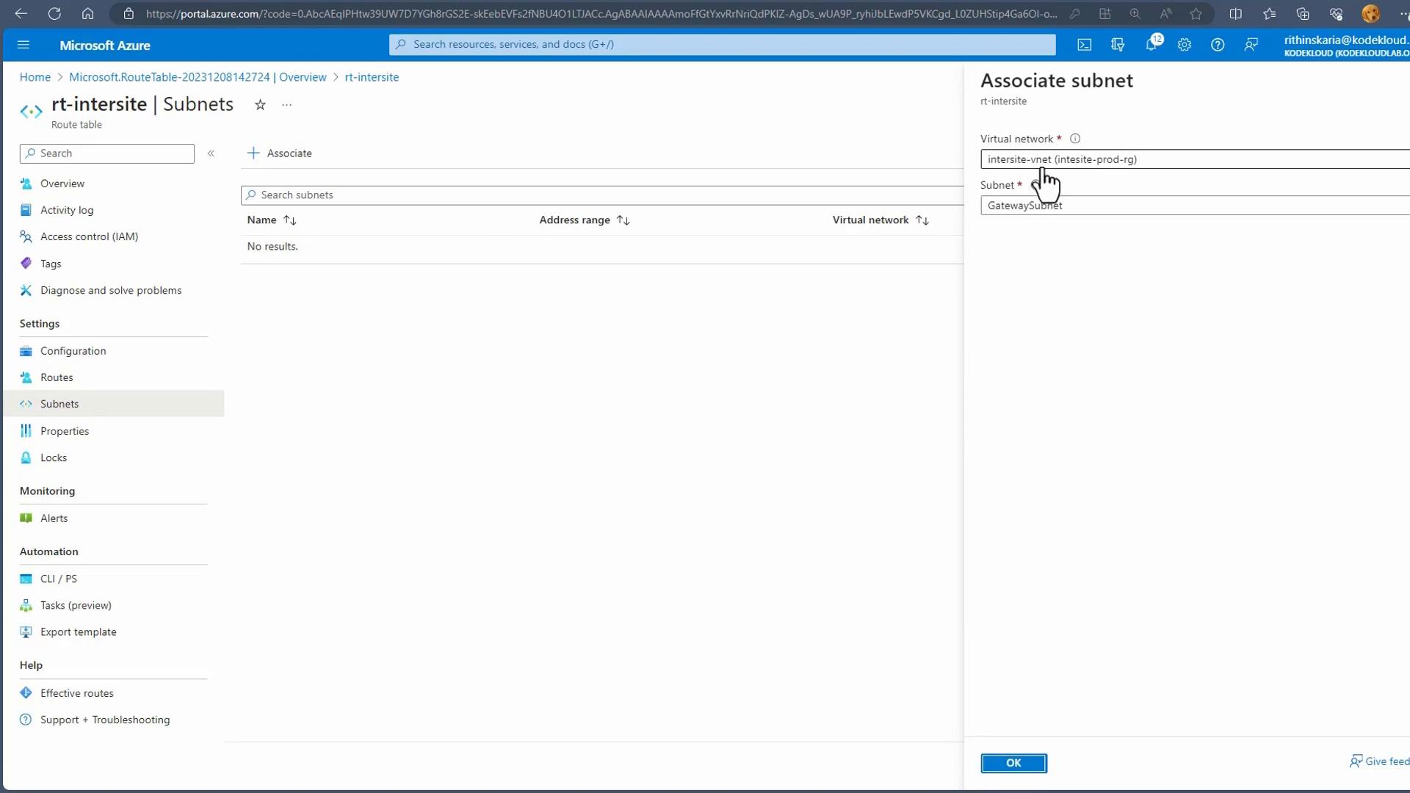
Task: Open the browser profile avatar
Action: click(x=1370, y=13)
